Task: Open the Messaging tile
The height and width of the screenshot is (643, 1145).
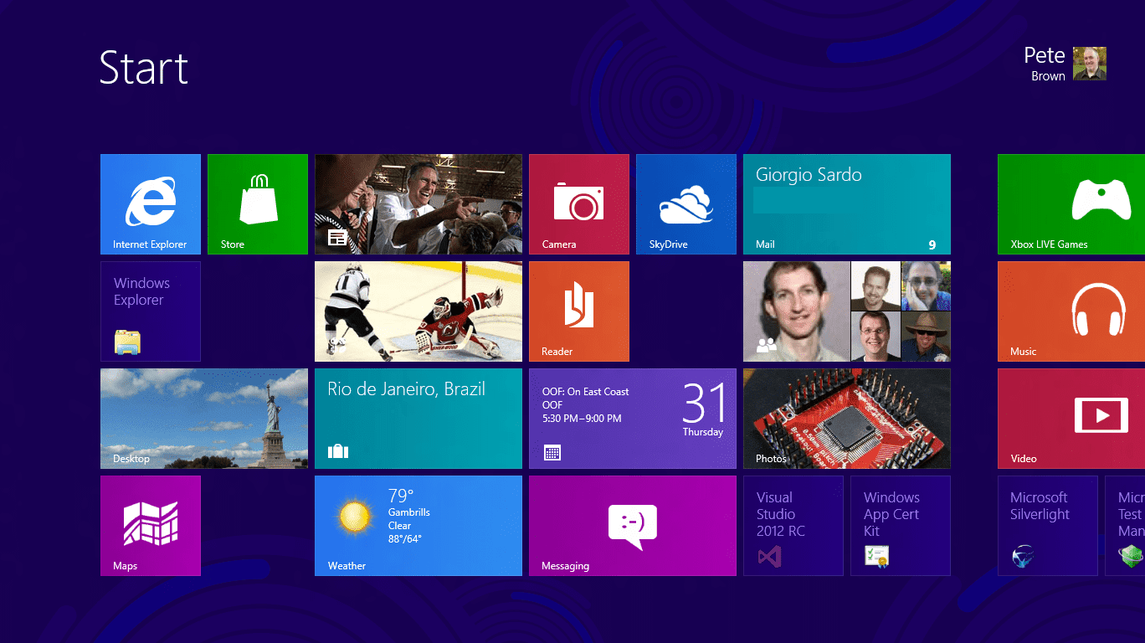Action: coord(633,526)
